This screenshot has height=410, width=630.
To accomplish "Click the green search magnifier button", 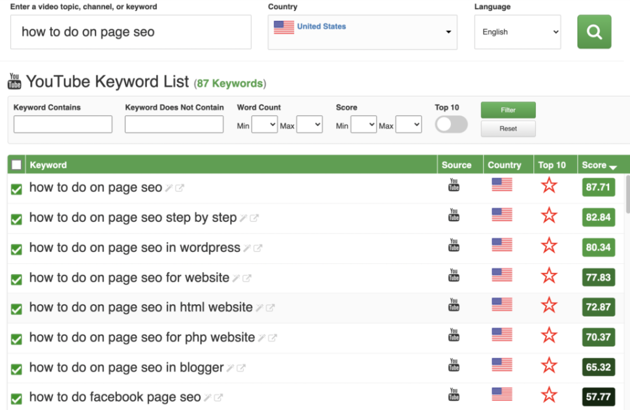I will (x=593, y=32).
